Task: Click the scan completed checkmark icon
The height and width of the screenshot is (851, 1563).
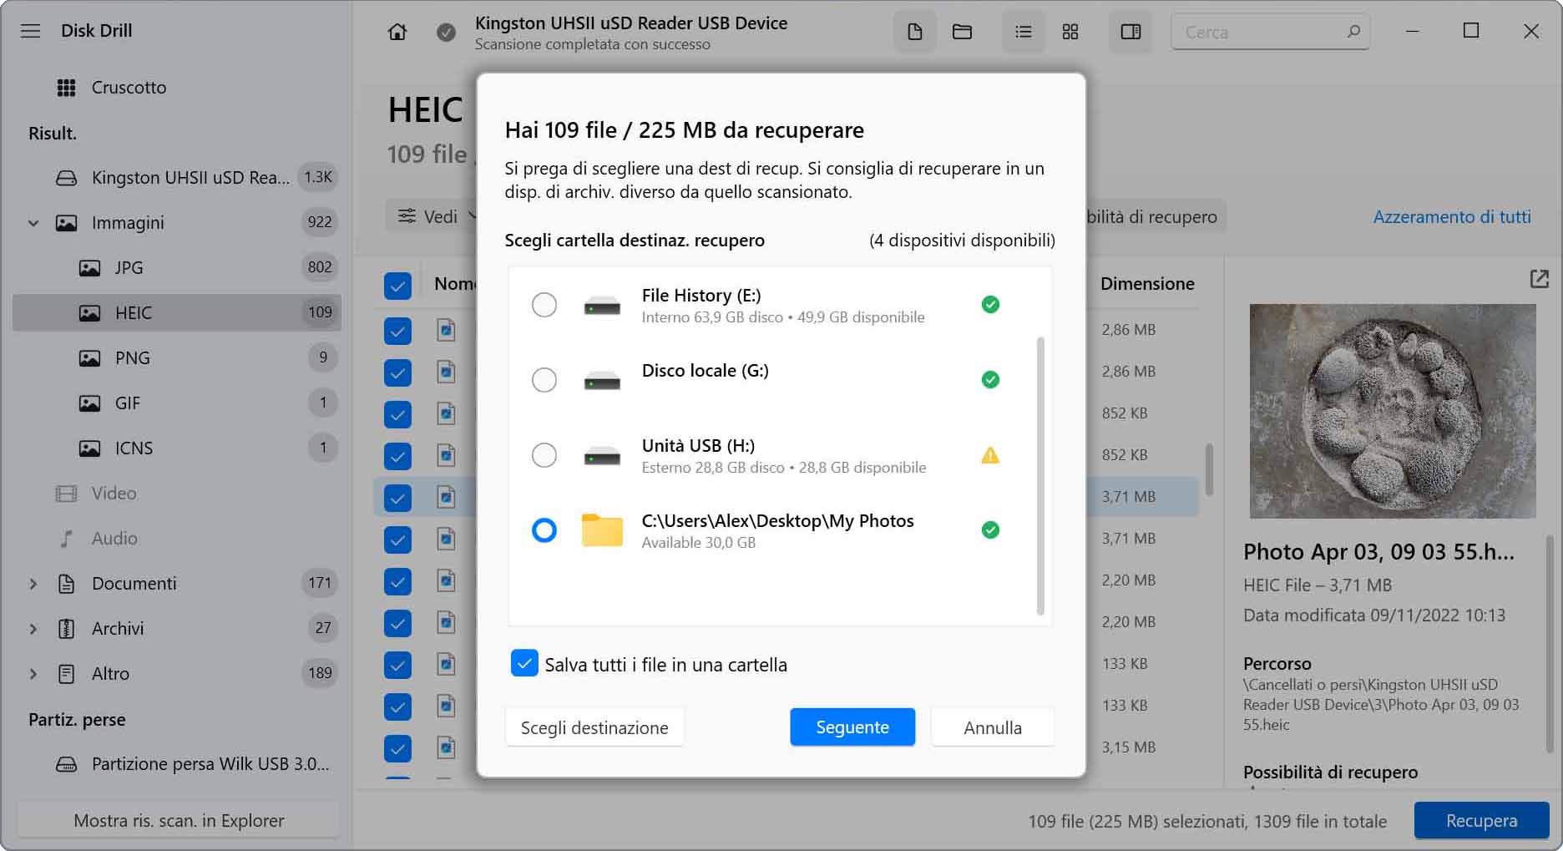Action: [447, 33]
